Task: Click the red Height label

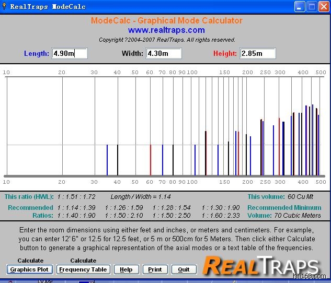Action: (225, 53)
